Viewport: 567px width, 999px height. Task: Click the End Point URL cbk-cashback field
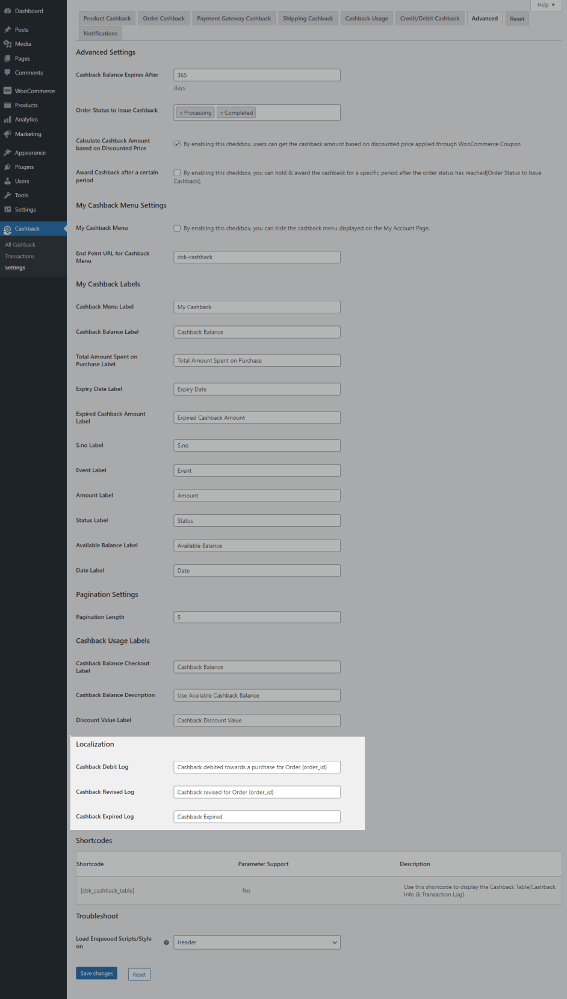pyautogui.click(x=257, y=257)
